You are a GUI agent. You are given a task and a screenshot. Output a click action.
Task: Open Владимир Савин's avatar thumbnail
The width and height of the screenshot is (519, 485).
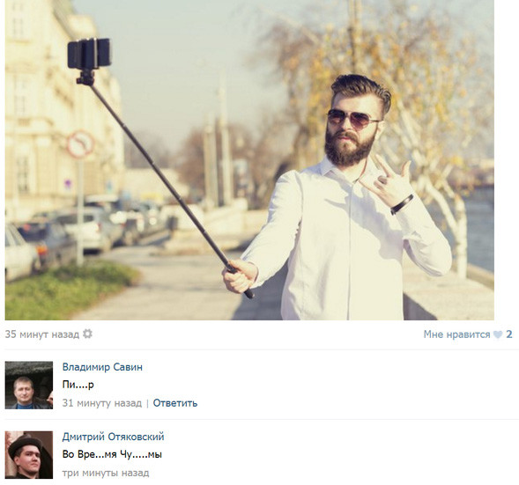29,386
